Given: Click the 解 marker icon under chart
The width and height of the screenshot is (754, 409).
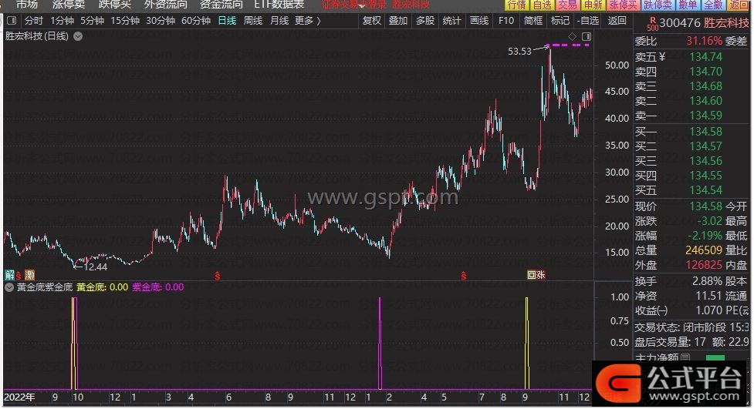Looking at the screenshot, I should point(9,275).
